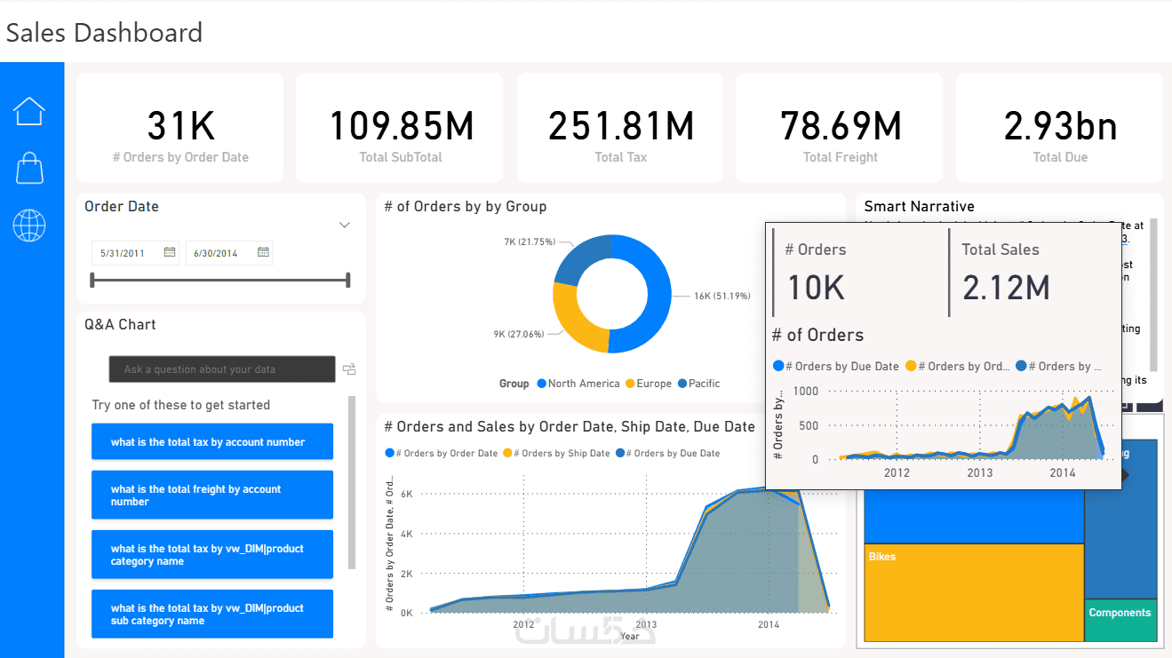Click the Ask a question input box
This screenshot has width=1172, height=658.
coord(222,369)
